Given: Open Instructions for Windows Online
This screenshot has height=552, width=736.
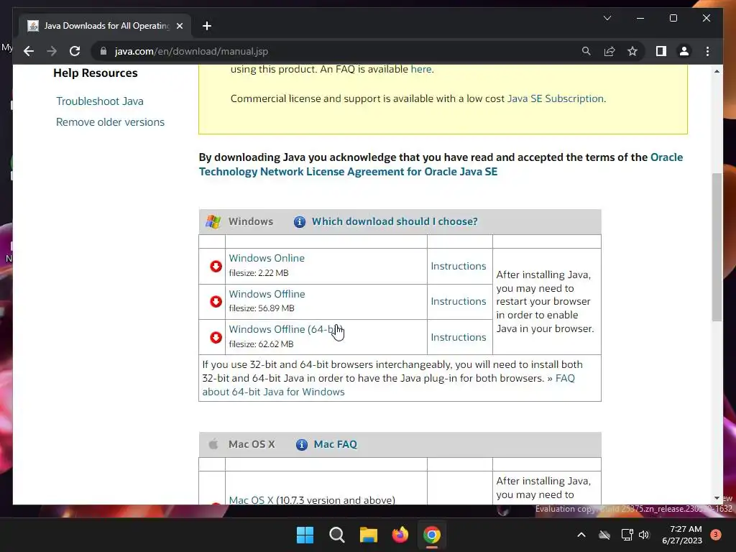Looking at the screenshot, I should pyautogui.click(x=459, y=266).
